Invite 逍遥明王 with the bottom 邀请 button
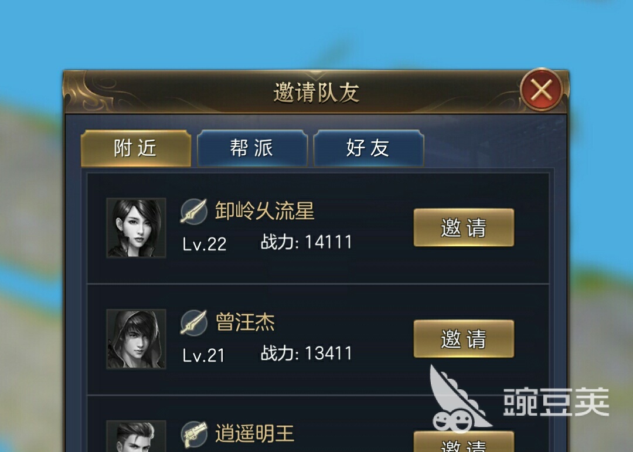Viewport: 633px width, 452px height. tap(464, 442)
